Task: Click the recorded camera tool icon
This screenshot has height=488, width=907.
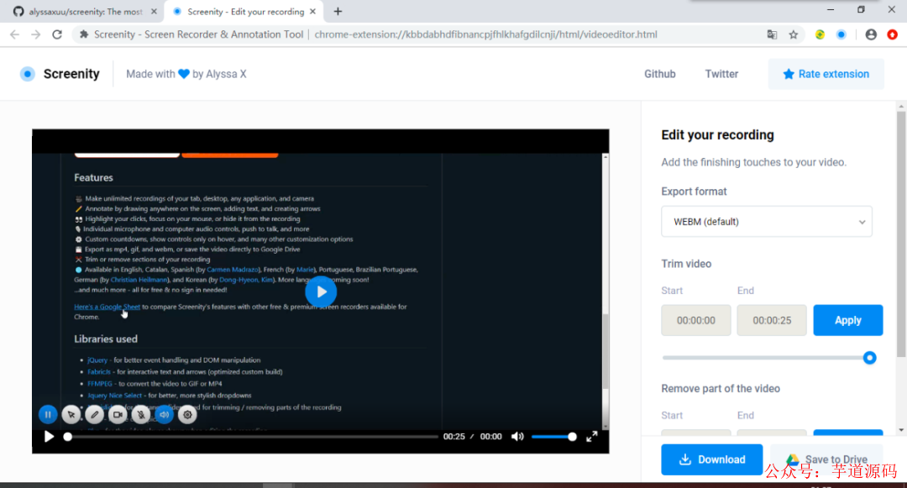Action: pos(118,415)
